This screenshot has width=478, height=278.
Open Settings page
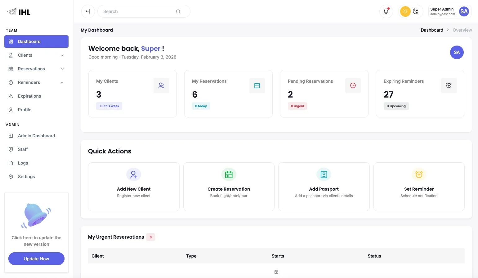point(36,177)
